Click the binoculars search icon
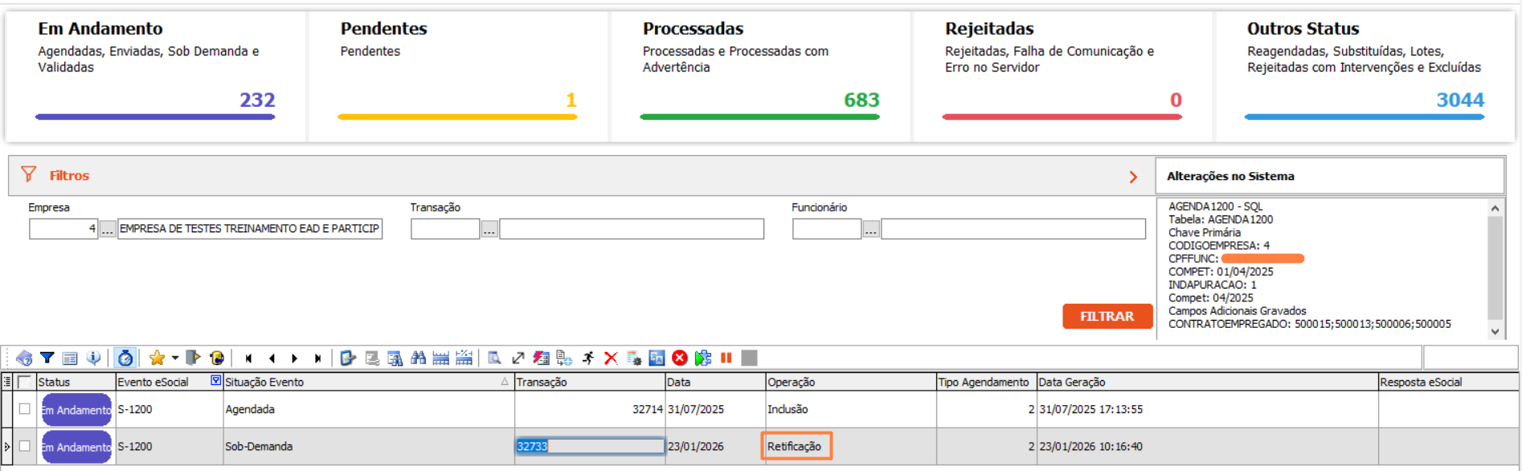Viewport: 1522px width, 471px height. pos(418,358)
